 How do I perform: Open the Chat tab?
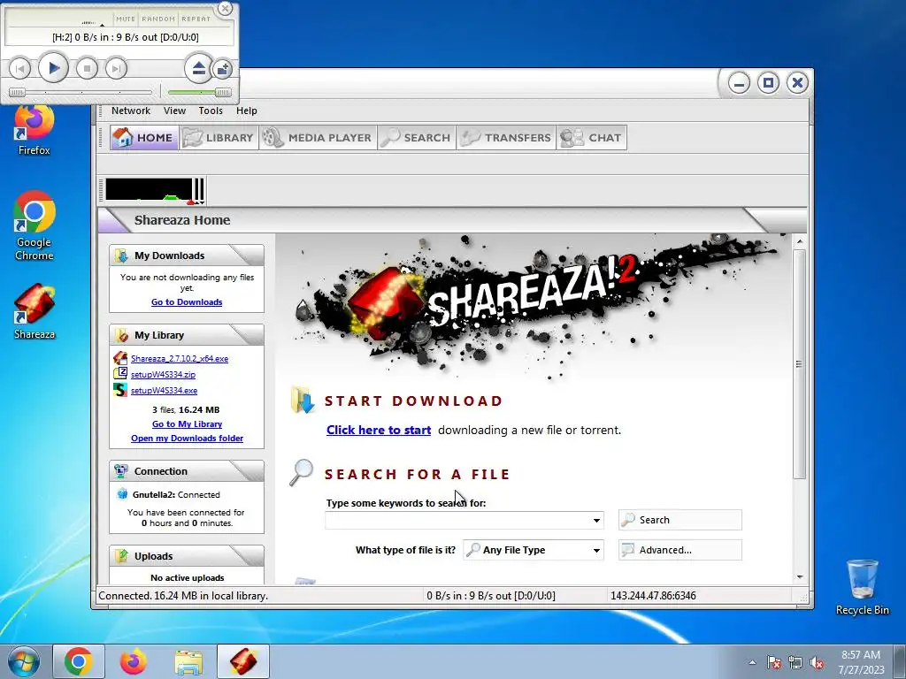(592, 137)
